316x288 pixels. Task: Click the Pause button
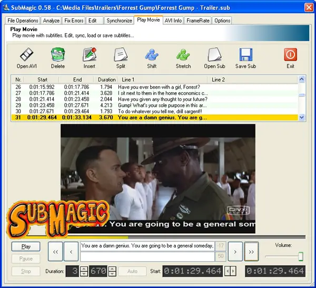[x=26, y=259]
